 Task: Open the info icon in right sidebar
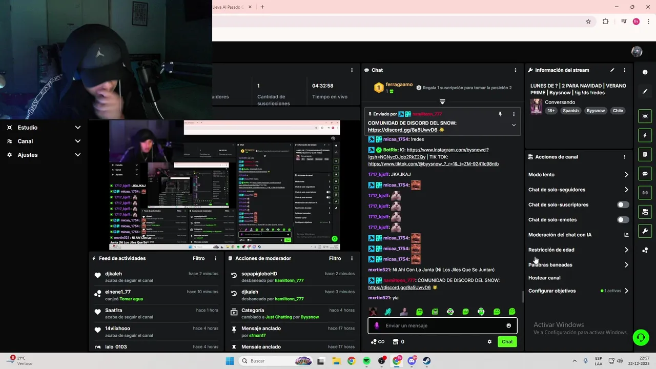coord(645,72)
